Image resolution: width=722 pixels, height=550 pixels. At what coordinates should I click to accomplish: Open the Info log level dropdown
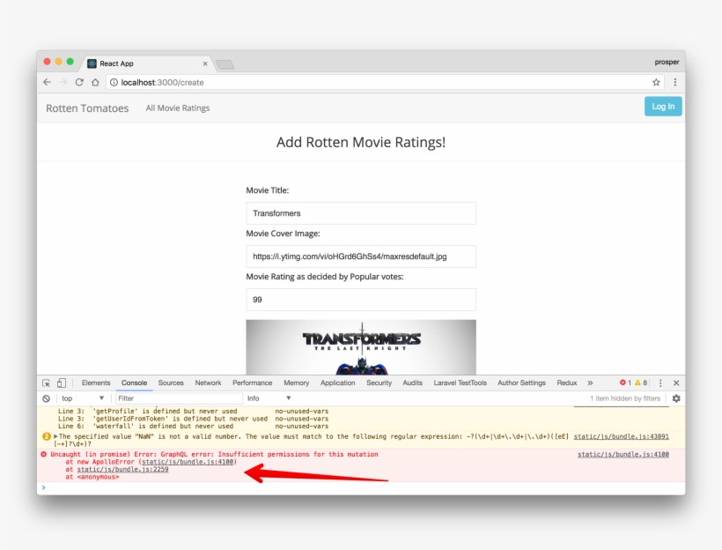tap(269, 398)
